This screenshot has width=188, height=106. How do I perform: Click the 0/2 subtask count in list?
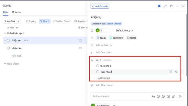(27, 40)
